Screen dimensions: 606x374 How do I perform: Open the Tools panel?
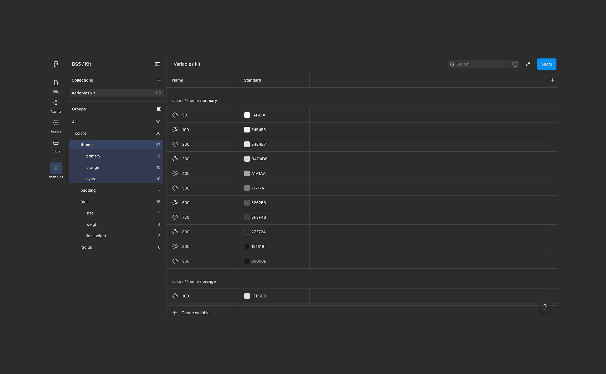(x=56, y=146)
